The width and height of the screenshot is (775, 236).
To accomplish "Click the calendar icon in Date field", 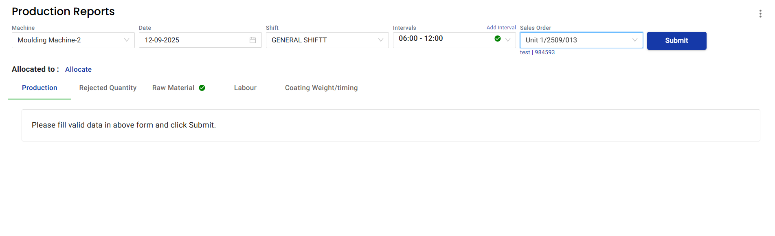I will click(252, 40).
